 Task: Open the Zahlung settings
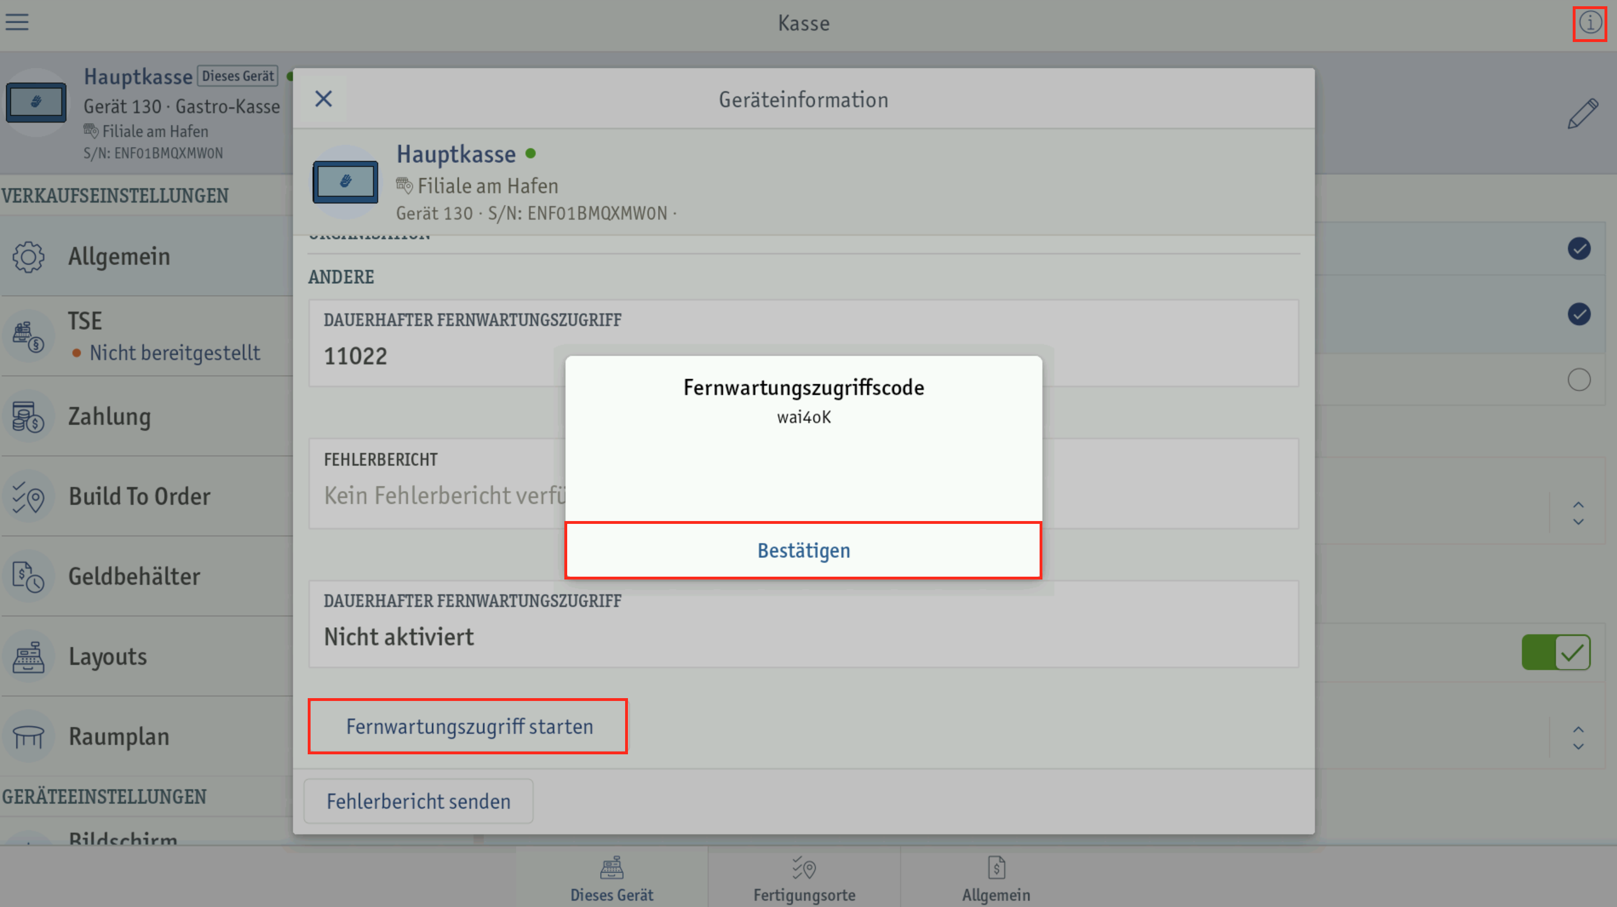[147, 417]
